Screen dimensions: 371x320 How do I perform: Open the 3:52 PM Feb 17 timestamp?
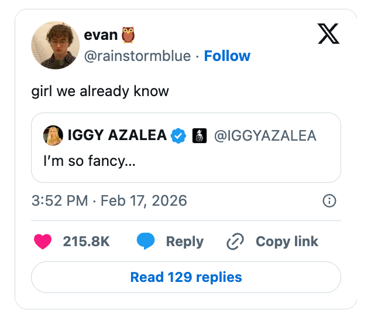[x=109, y=201]
